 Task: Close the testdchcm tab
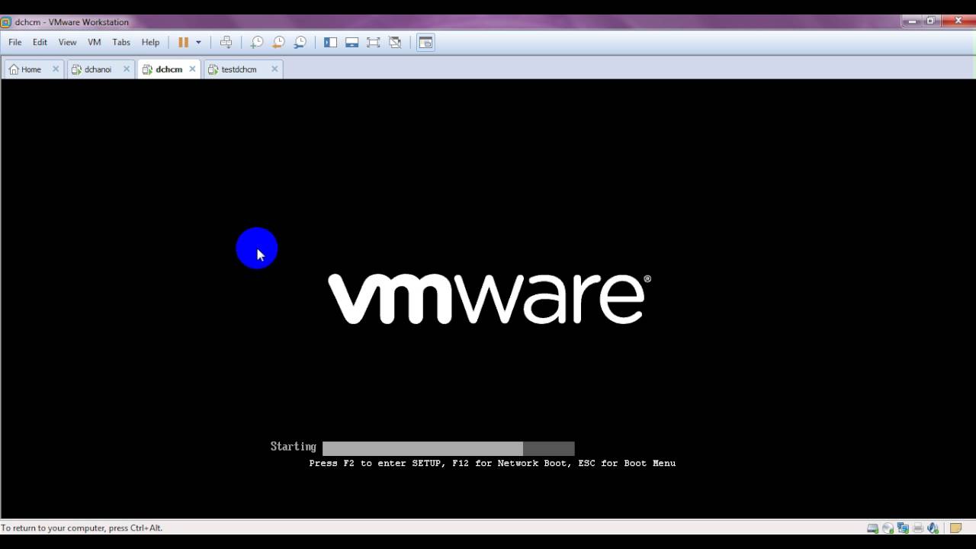click(x=274, y=69)
